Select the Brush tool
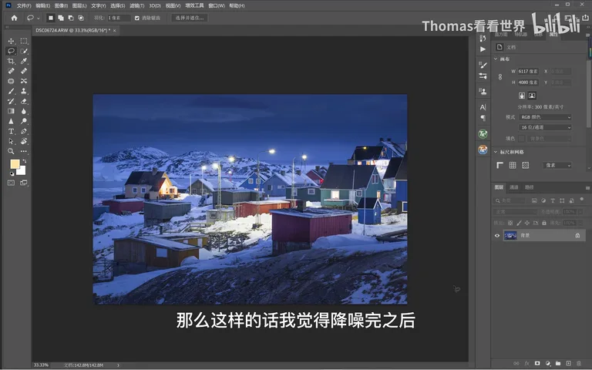 (11, 91)
